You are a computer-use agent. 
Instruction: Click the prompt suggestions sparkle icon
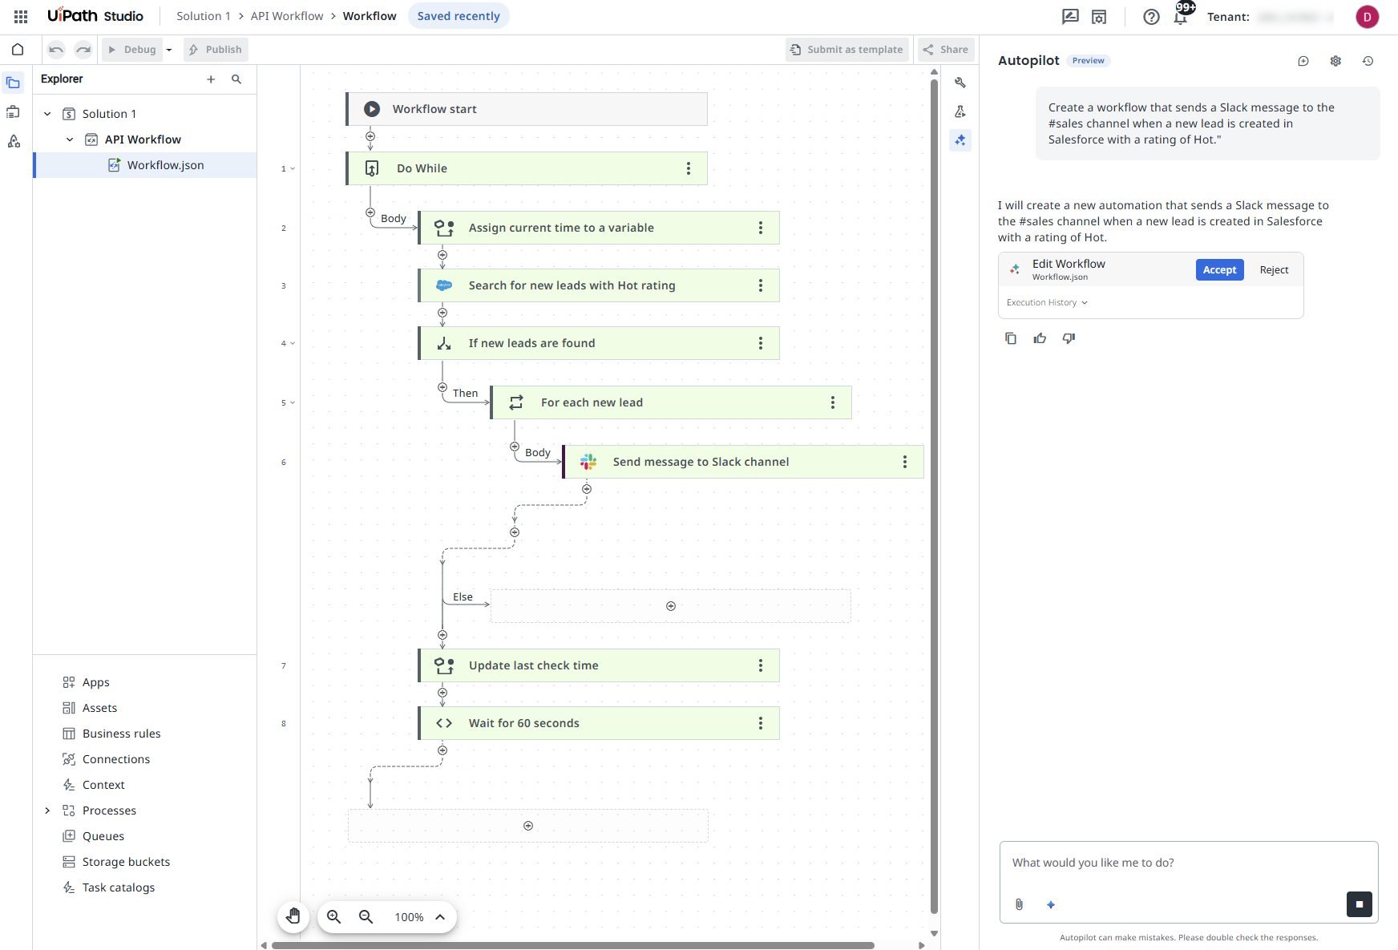(x=1051, y=904)
